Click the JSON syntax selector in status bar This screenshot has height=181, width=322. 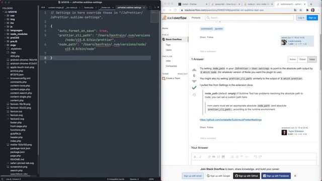[x=151, y=179]
